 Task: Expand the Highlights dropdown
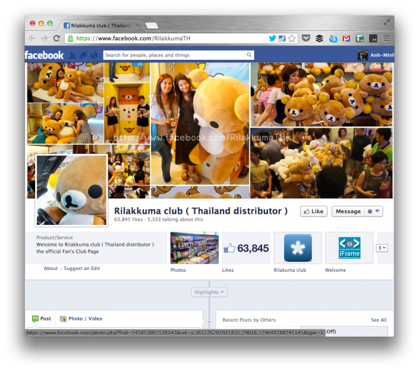pyautogui.click(x=209, y=292)
